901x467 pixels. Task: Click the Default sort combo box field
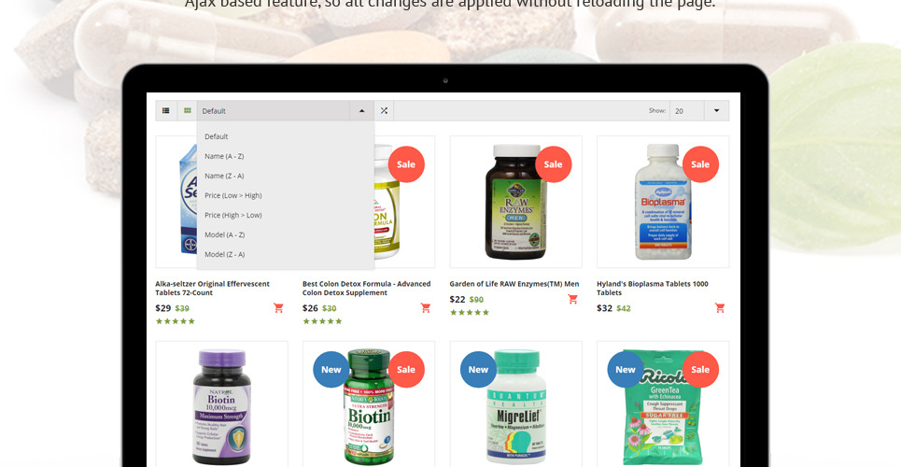coord(274,110)
